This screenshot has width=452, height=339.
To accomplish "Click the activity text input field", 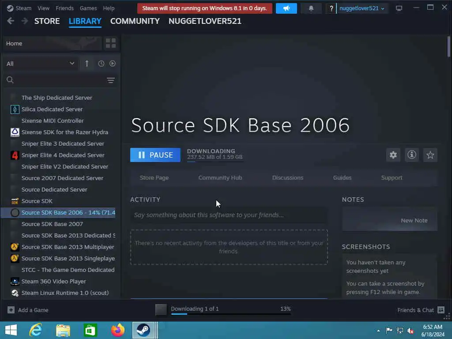I will pyautogui.click(x=229, y=215).
